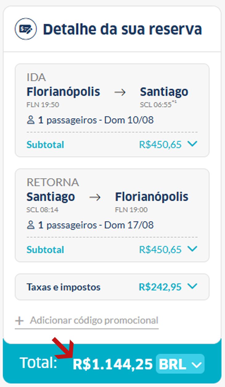Open the BRL currency dropdown
Image resolution: width=225 pixels, height=387 pixels.
click(180, 364)
